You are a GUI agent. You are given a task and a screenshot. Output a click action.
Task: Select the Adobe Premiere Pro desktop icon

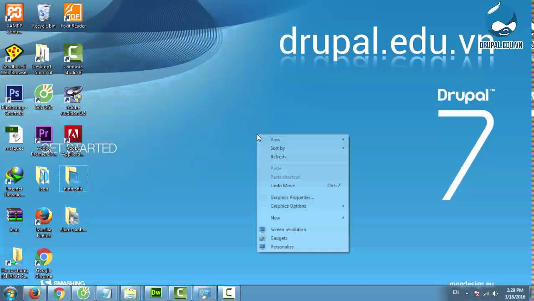pos(43,141)
